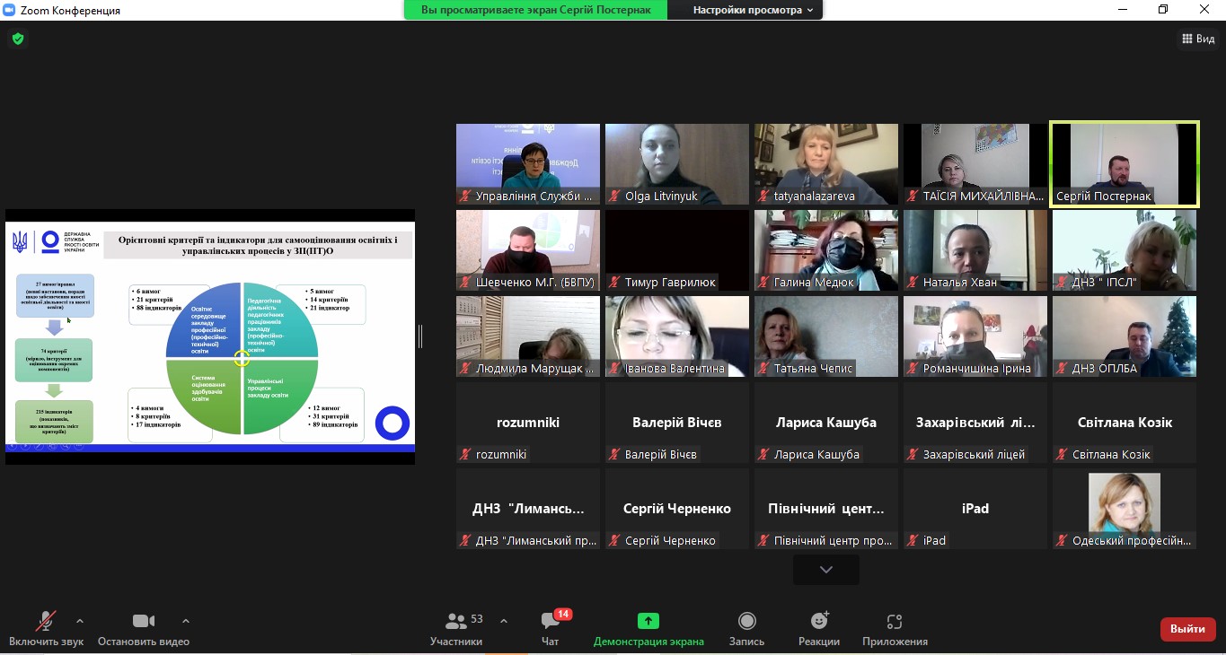Screen dimensions: 1226x655
Task: Change layout with the Вид button
Action: coord(1197,39)
